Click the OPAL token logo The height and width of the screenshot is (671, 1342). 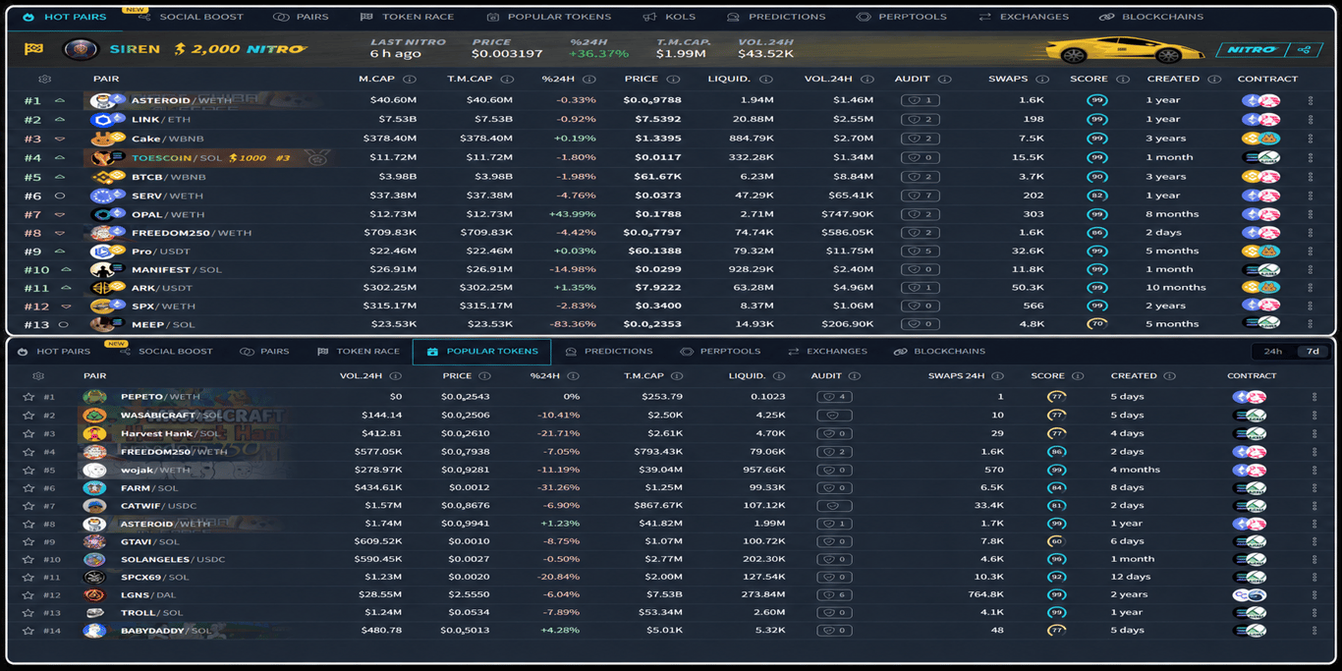point(103,214)
